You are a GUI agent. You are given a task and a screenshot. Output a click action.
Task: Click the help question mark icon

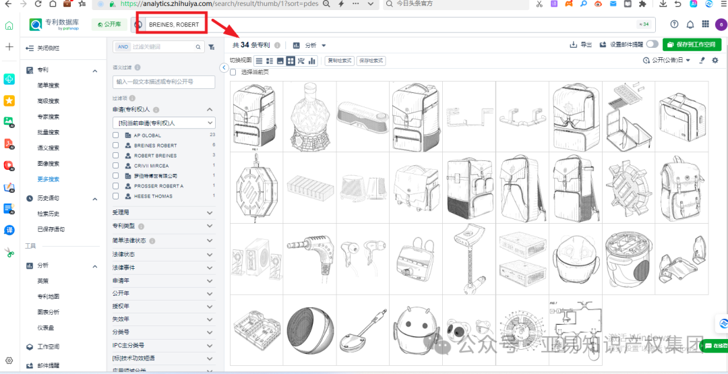click(675, 24)
